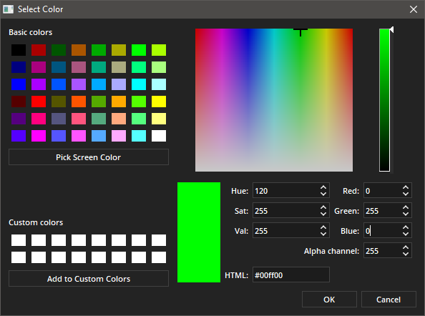The height and width of the screenshot is (316, 425).
Task: Increase the Hue value with up arrow
Action: (x=323, y=187)
